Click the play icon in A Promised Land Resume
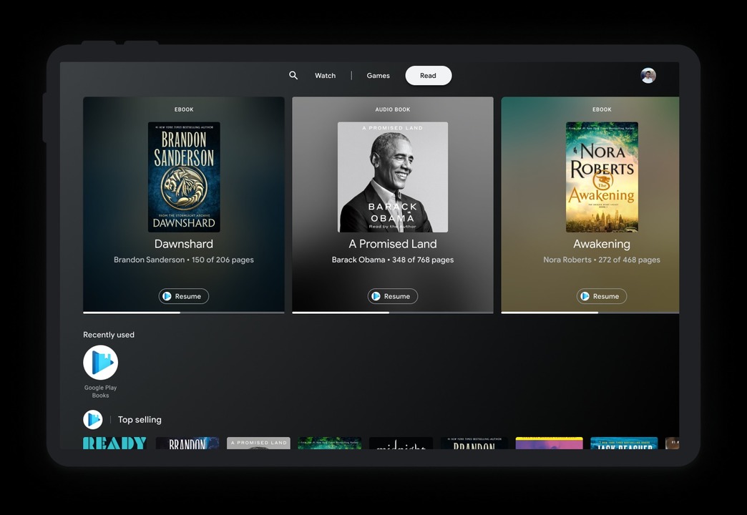Screen dimensions: 747x515 click(x=376, y=296)
